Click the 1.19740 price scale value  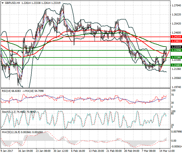pos(176,87)
